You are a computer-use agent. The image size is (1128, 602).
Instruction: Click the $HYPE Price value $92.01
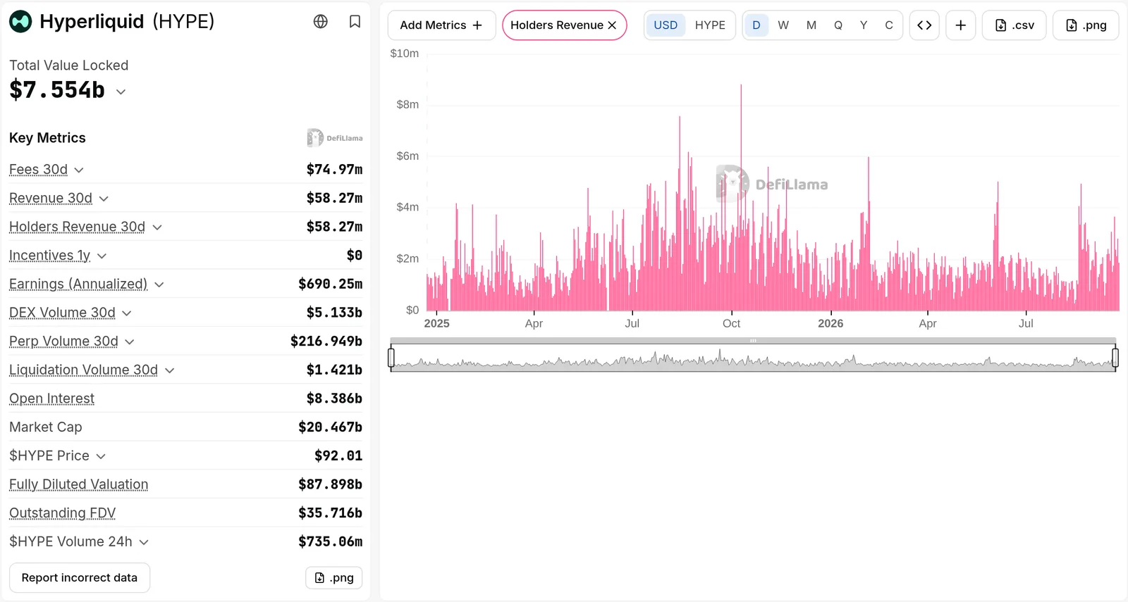pyautogui.click(x=338, y=456)
